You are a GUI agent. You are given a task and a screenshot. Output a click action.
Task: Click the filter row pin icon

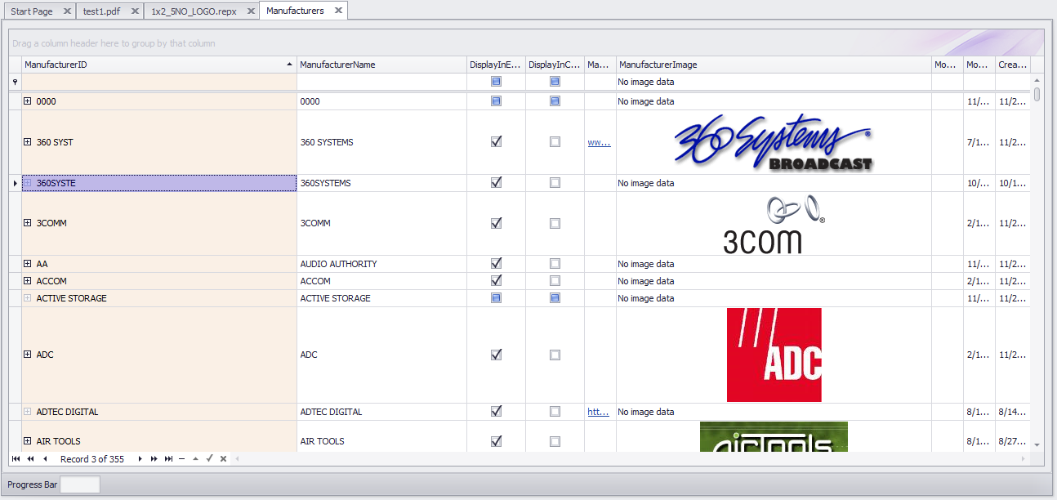[15, 82]
